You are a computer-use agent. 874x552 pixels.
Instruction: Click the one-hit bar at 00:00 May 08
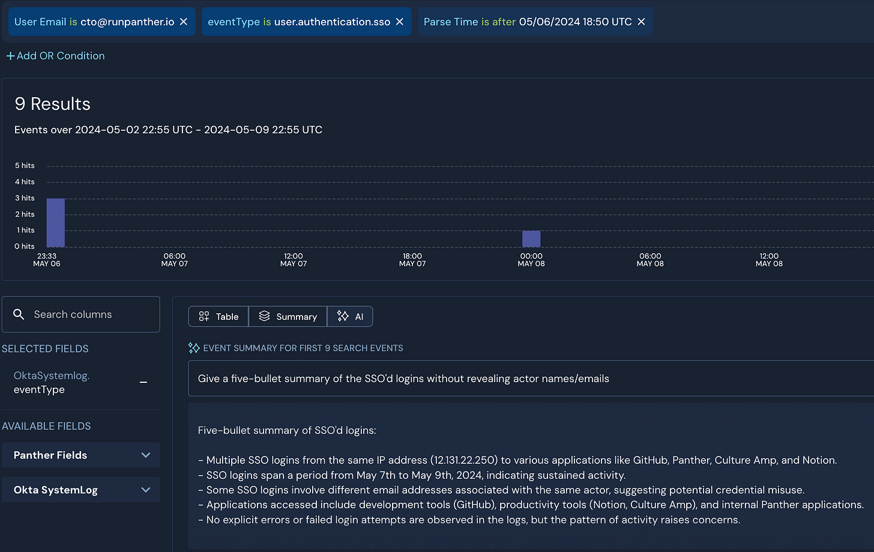pos(531,239)
